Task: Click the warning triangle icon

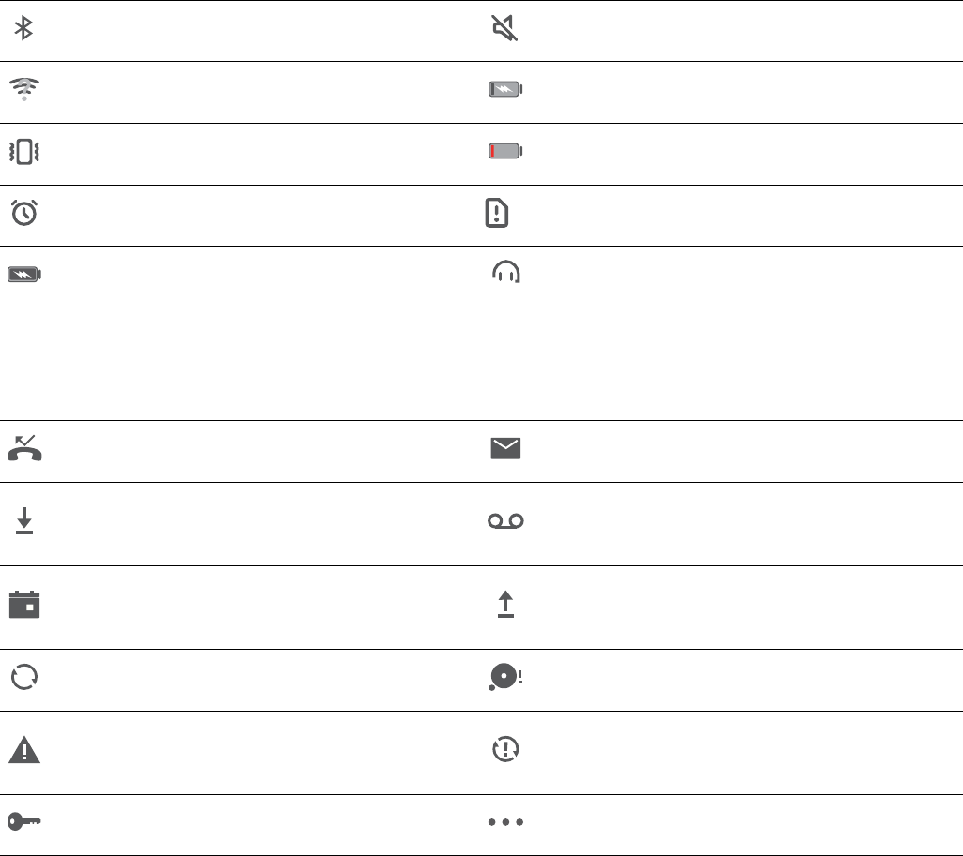Action: click(x=24, y=750)
